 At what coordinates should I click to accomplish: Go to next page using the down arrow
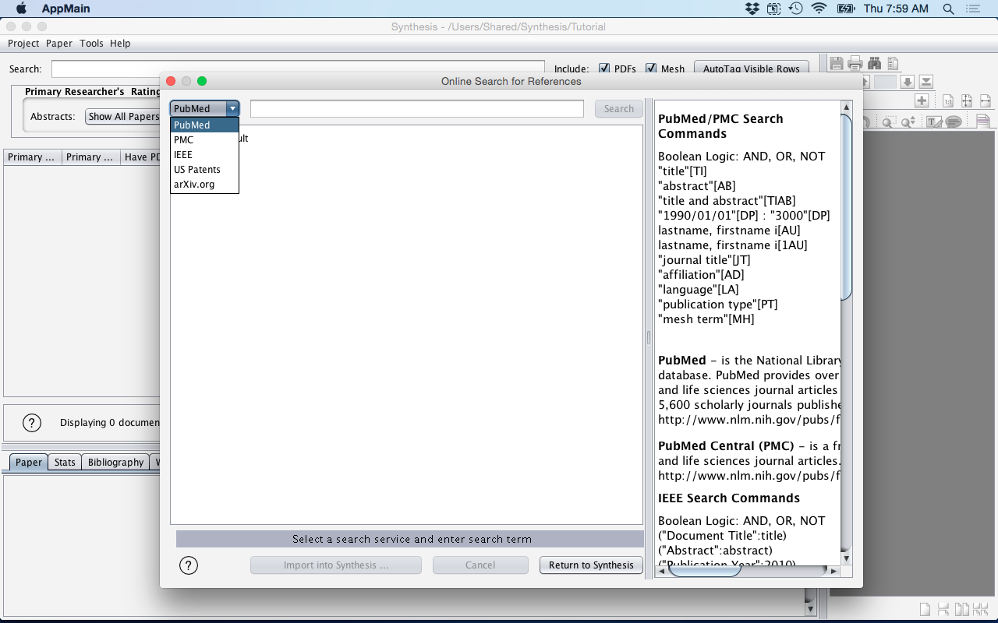coord(908,82)
